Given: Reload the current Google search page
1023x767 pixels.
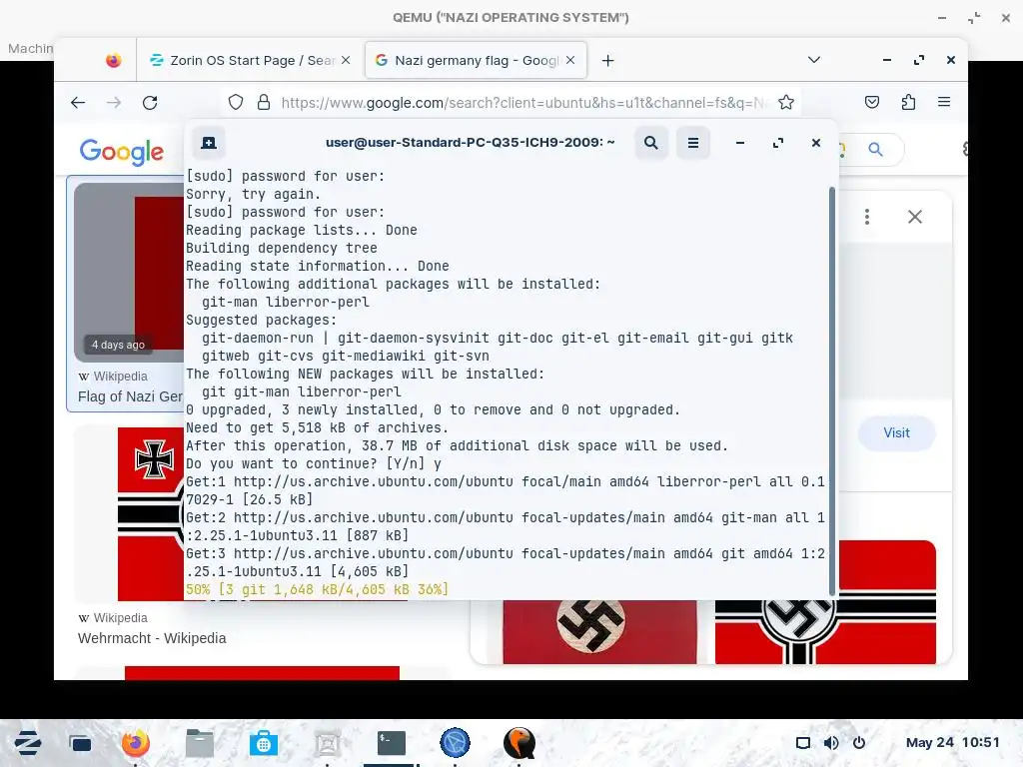Looking at the screenshot, I should [x=150, y=103].
